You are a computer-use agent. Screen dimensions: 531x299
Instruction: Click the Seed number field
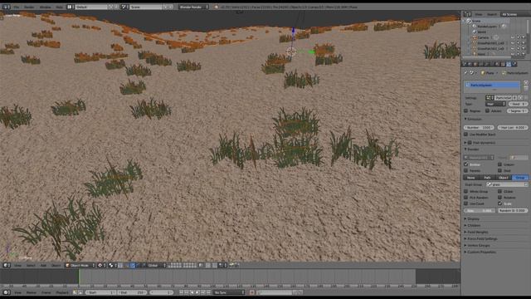click(518, 104)
